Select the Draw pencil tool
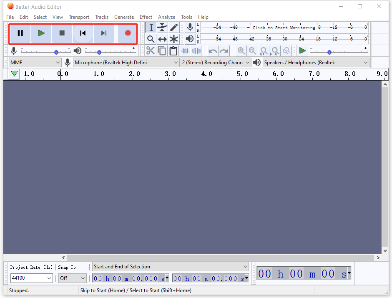392x298 pixels. pos(174,28)
